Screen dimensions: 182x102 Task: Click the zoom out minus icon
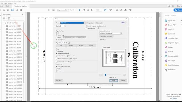pos(88,10)
